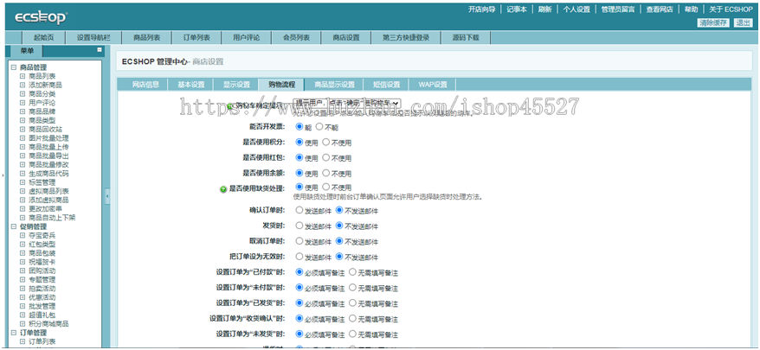760x350 pixels.
Task: Click the 清除缓存 button
Action: [713, 22]
